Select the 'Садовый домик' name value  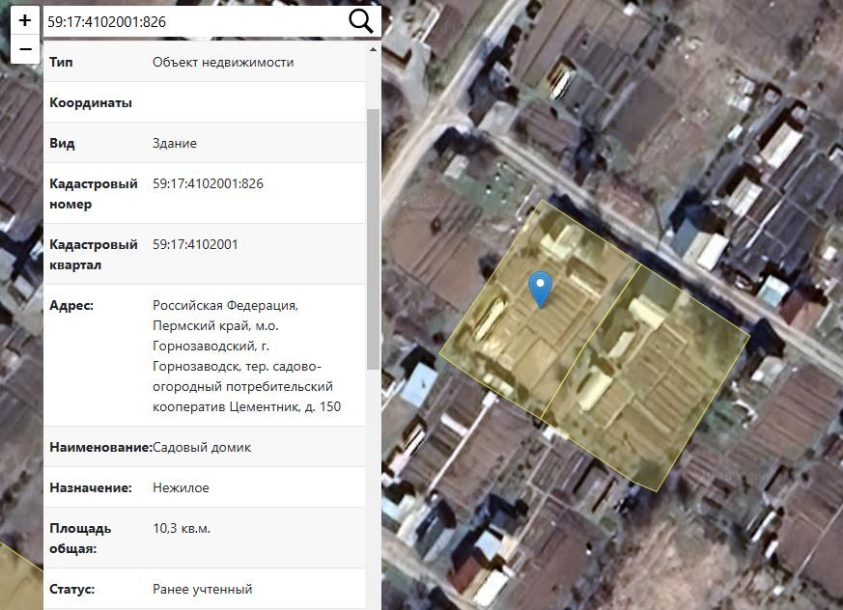[x=202, y=447]
